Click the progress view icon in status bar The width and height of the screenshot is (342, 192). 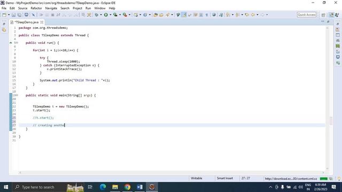click(x=331, y=179)
